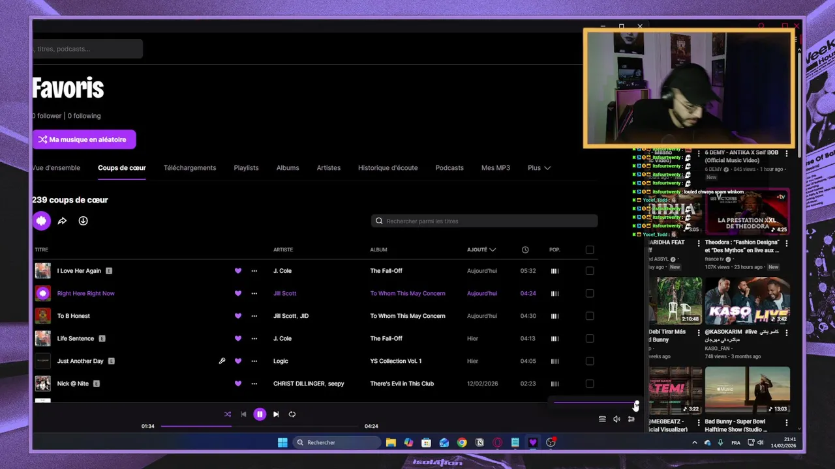Open options menu for Right Here Right Now
The height and width of the screenshot is (469, 835).
[x=254, y=293]
